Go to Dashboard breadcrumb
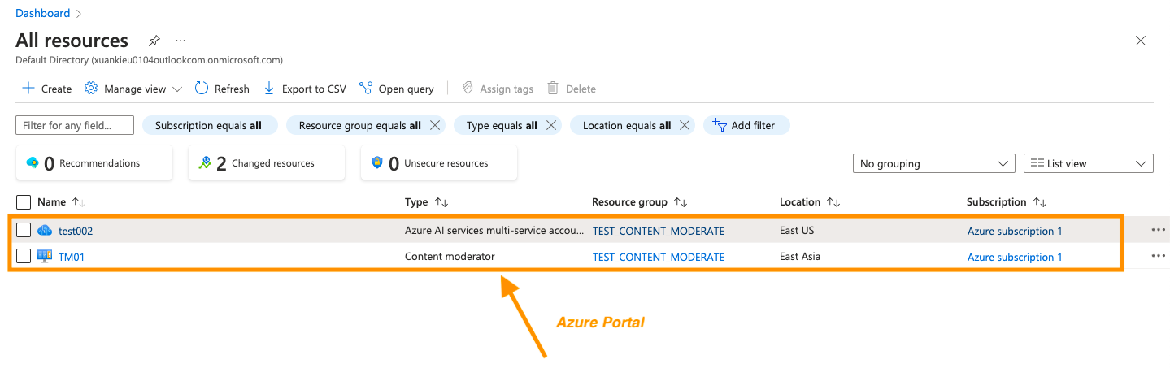The image size is (1170, 368). coord(42,13)
